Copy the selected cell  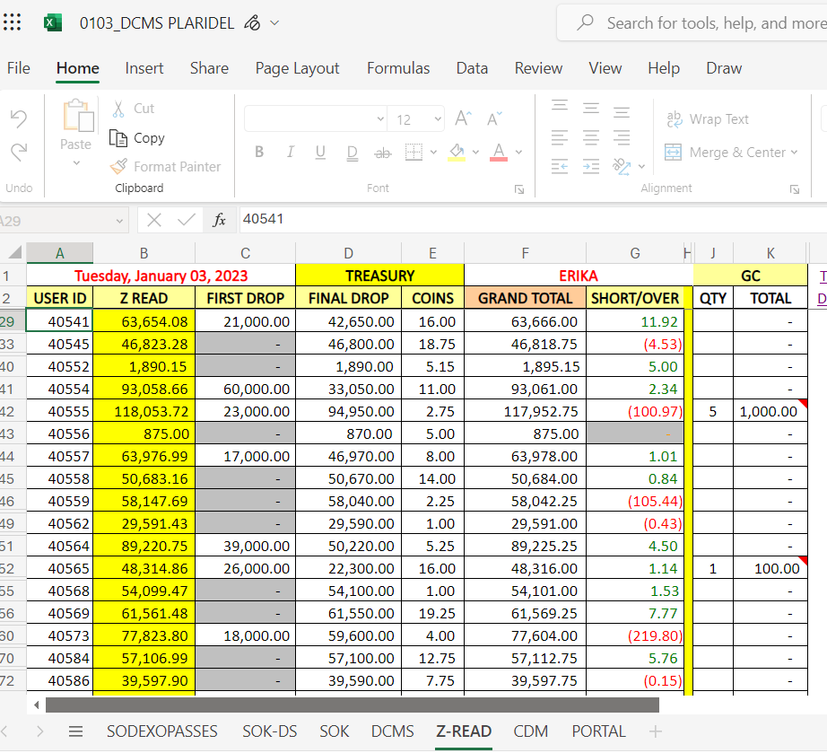point(136,138)
